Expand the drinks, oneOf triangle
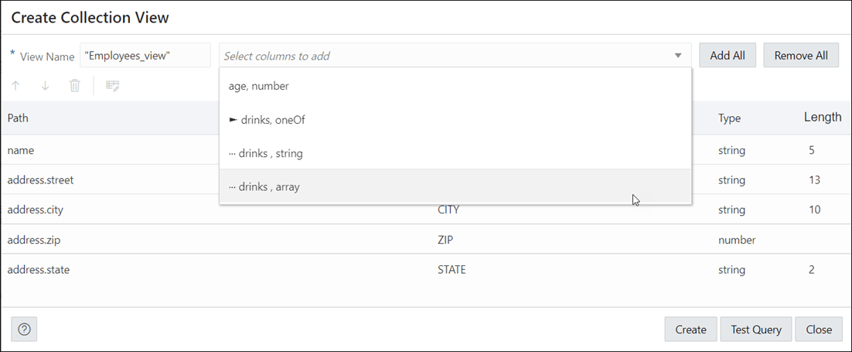 coord(233,120)
